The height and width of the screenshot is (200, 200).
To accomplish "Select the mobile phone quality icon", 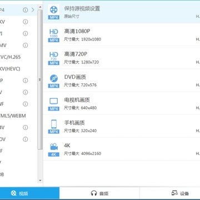I will pos(54,127).
